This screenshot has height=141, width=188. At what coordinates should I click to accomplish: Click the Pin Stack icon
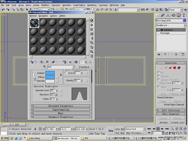pos(159,54)
